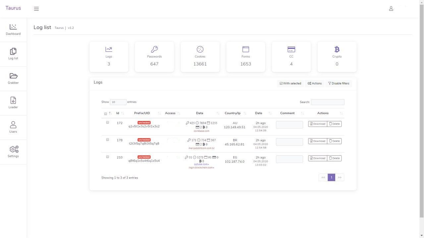This screenshot has height=238, width=424.
Task: Delete log 172
Action: pyautogui.click(x=334, y=124)
